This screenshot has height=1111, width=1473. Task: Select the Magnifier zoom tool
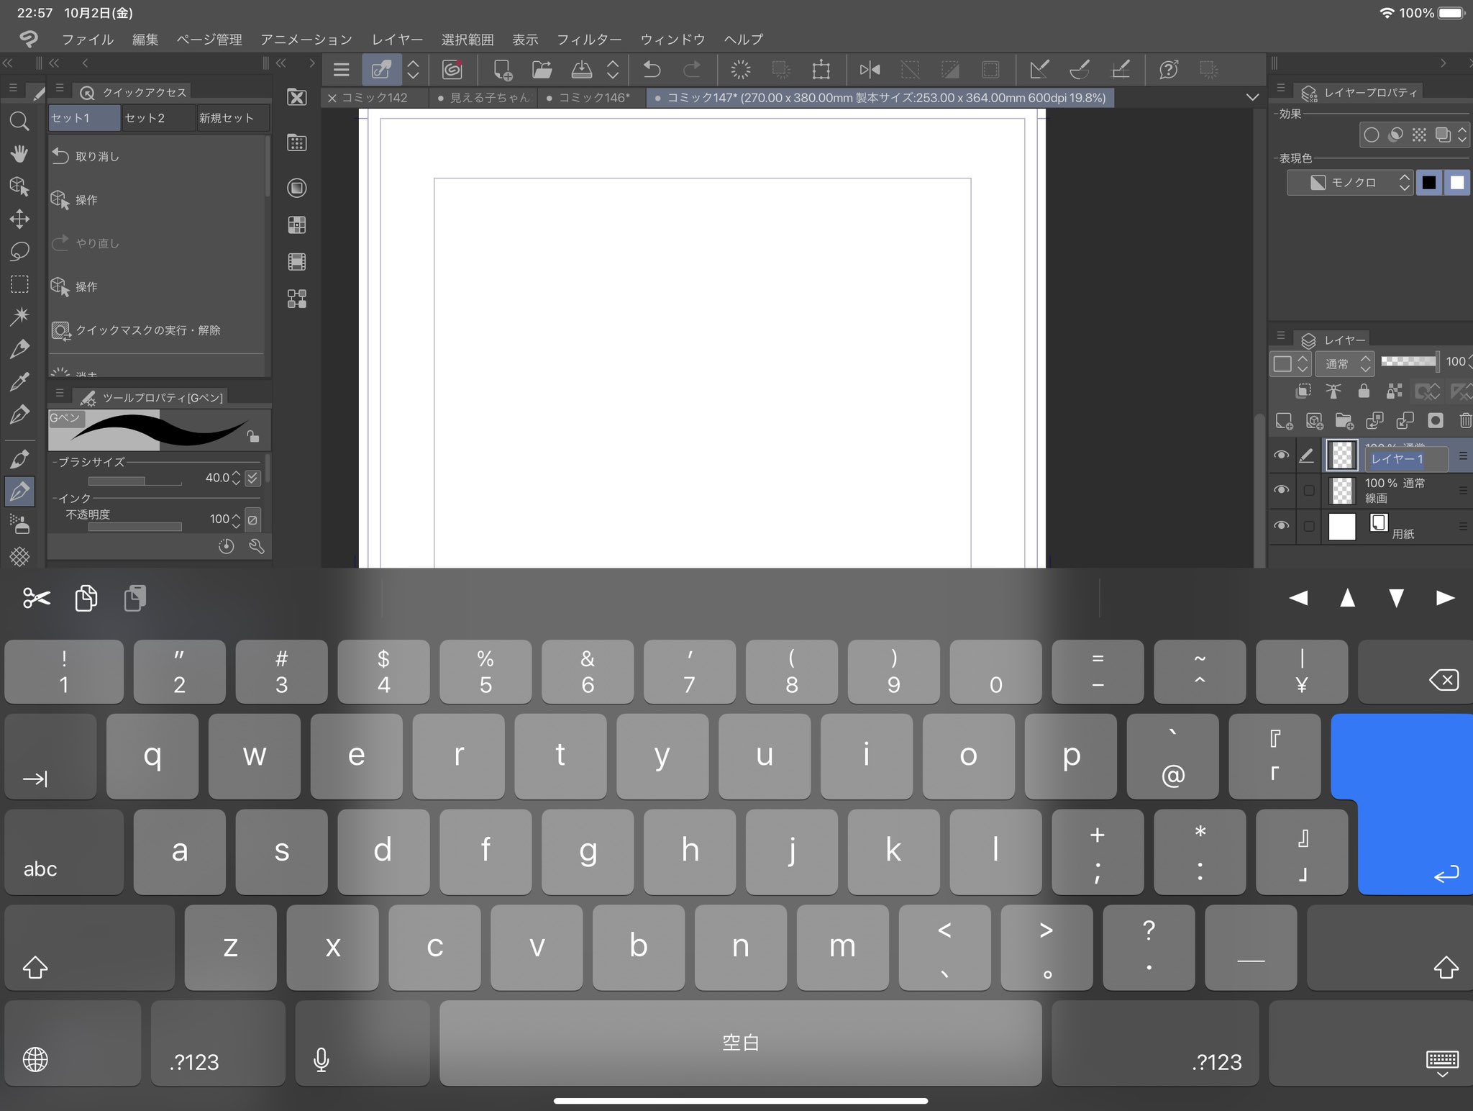click(19, 121)
